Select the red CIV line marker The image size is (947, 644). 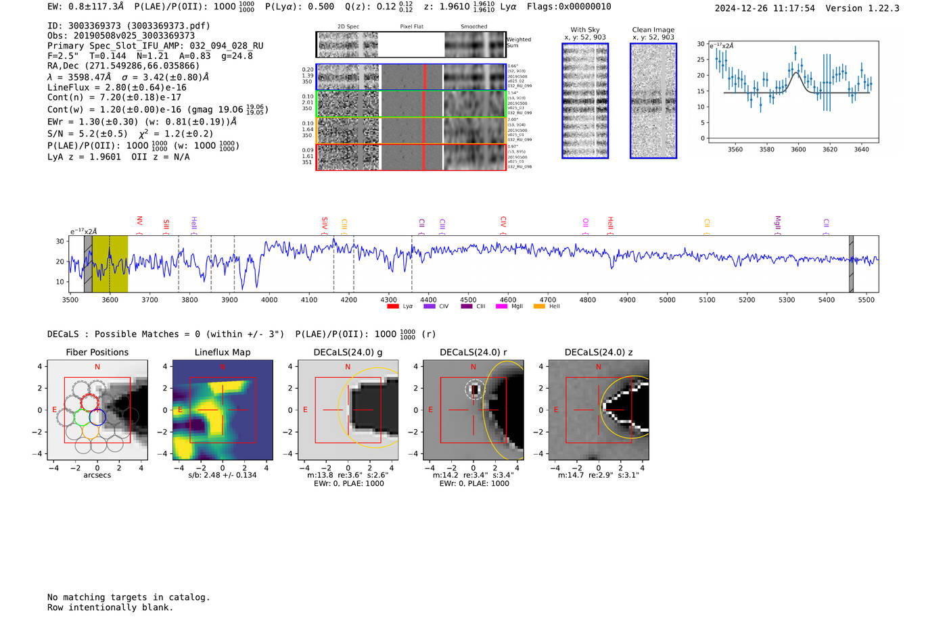[x=503, y=224]
